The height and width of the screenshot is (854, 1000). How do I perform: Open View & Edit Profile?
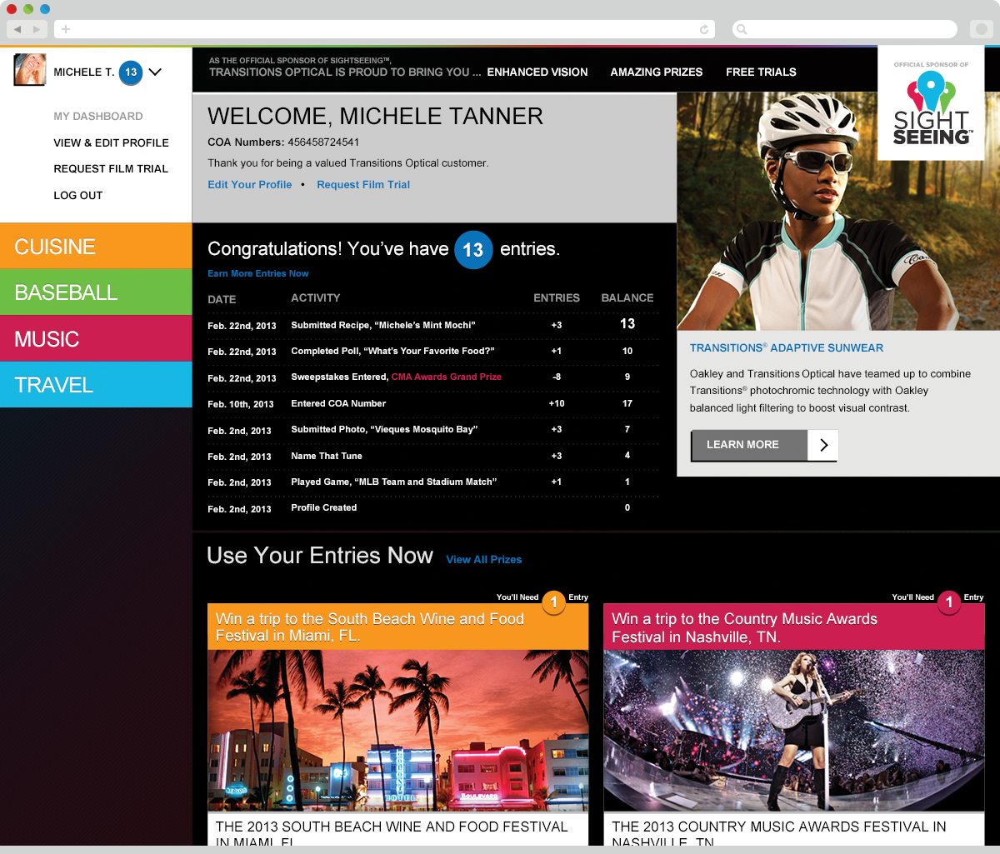click(x=111, y=142)
